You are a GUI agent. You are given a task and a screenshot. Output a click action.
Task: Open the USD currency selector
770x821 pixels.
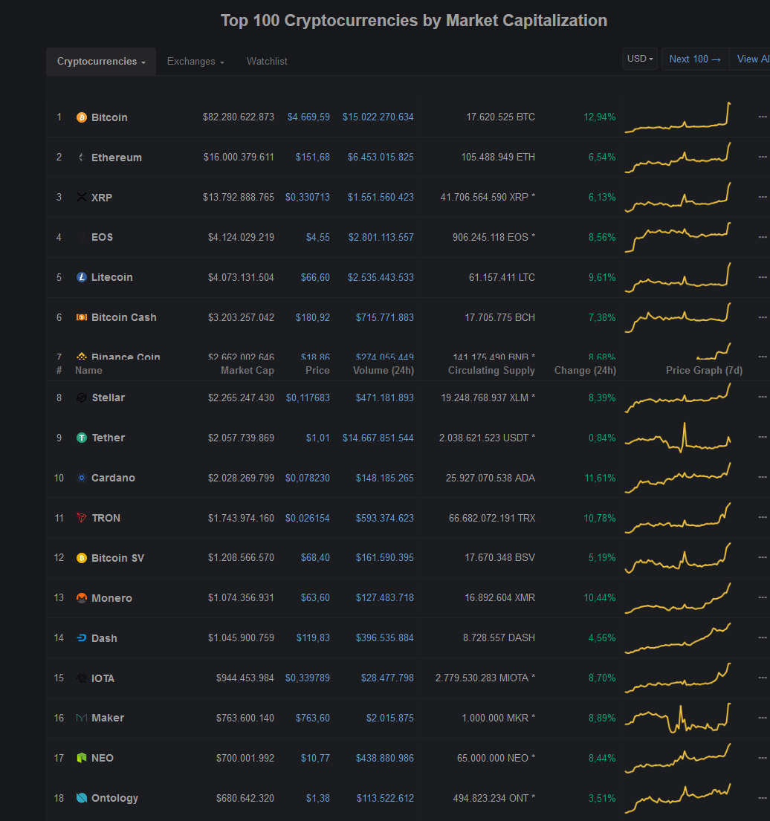640,59
